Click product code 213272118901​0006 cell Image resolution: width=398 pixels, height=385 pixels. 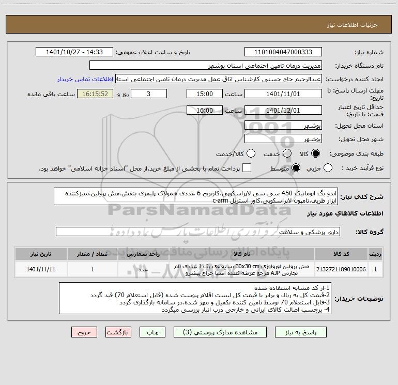(341, 269)
